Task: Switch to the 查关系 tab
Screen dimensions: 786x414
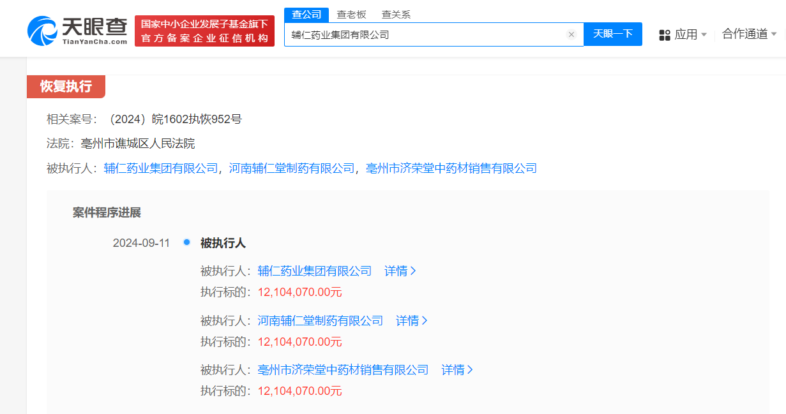Action: [x=396, y=14]
